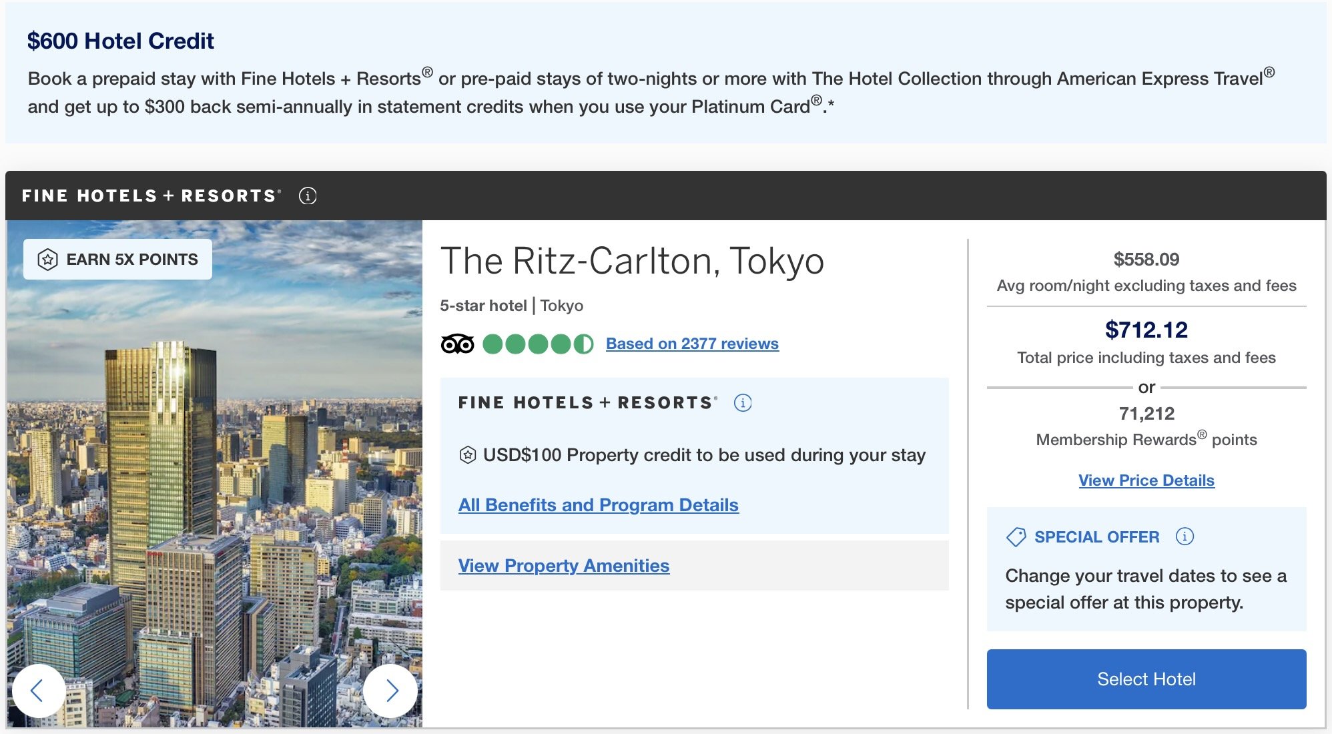This screenshot has width=1332, height=734.
Task: Click the green Tripadvisor rating circles
Action: 538,344
